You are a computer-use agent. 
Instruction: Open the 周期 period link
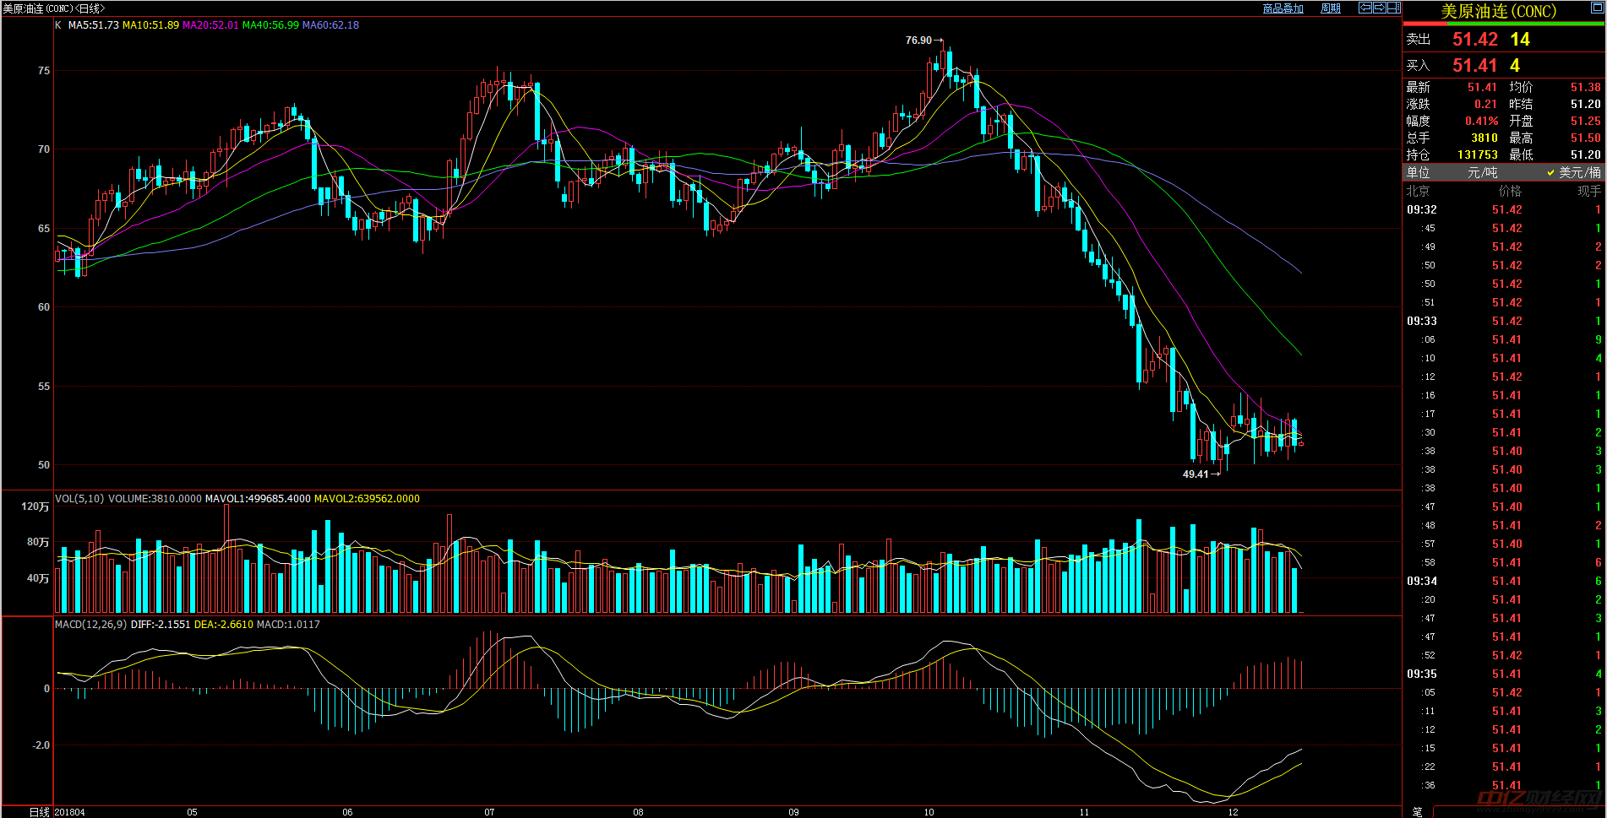click(x=1331, y=8)
